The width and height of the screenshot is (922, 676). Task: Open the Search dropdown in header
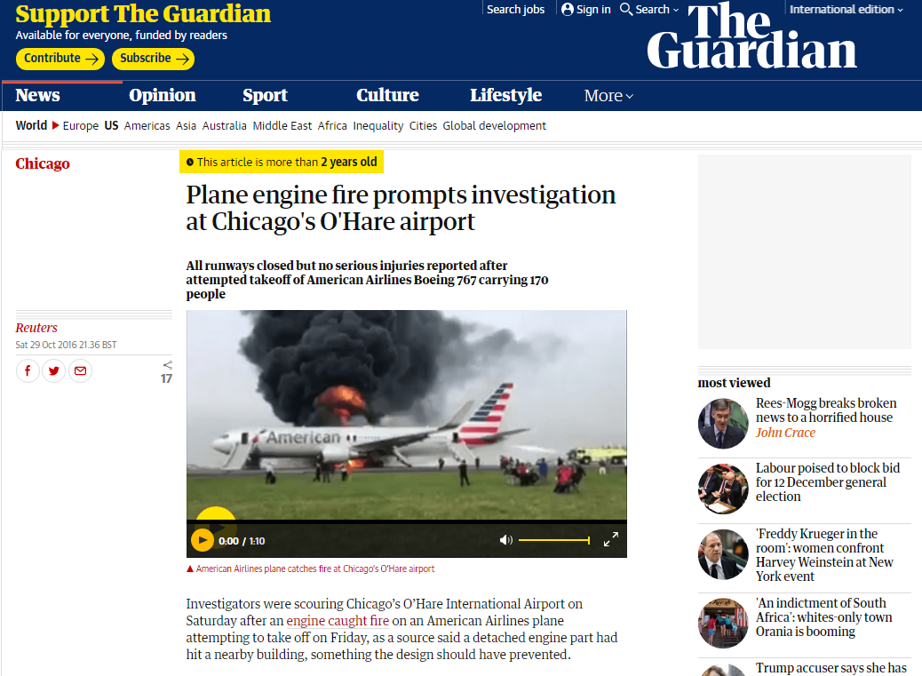tap(649, 10)
